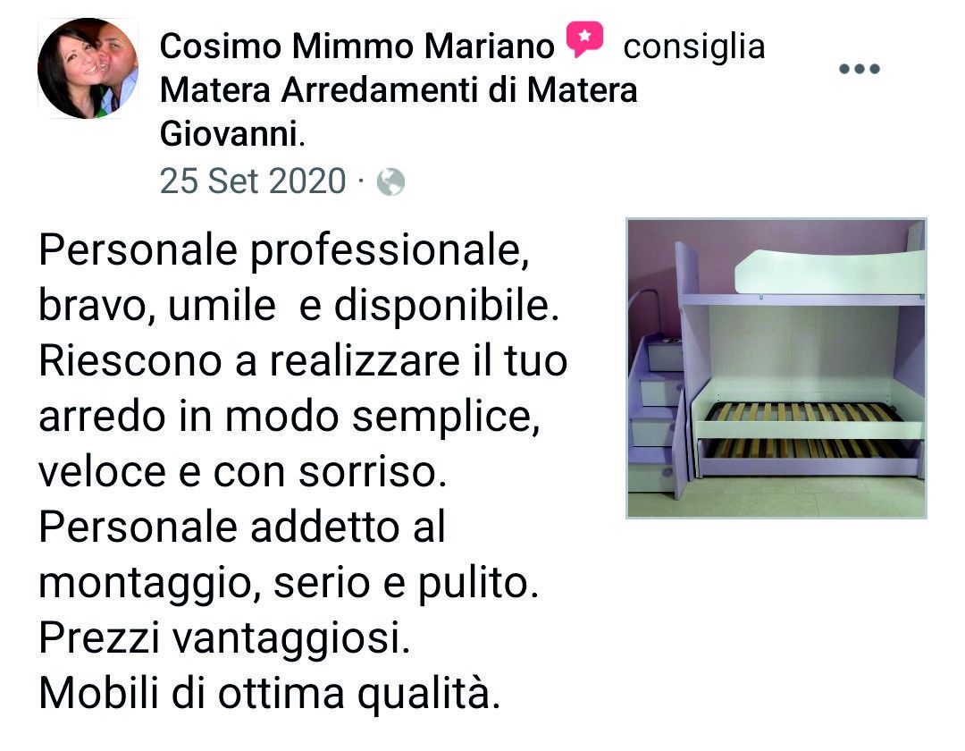
Task: Click the pink recommendation star badge icon
Action: [584, 39]
